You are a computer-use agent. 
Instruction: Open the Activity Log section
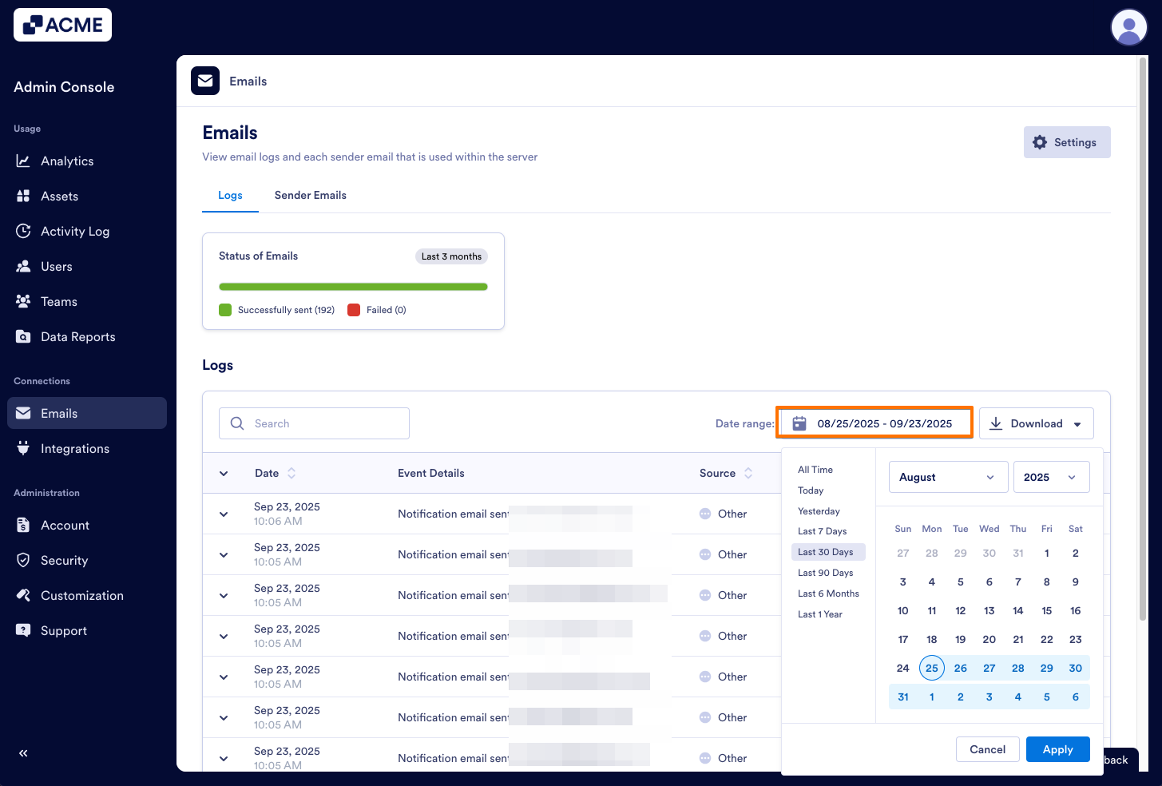[x=75, y=231]
